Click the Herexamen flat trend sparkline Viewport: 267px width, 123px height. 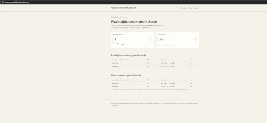click(164, 45)
